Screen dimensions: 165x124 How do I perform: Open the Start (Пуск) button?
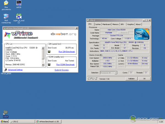coord(4,122)
